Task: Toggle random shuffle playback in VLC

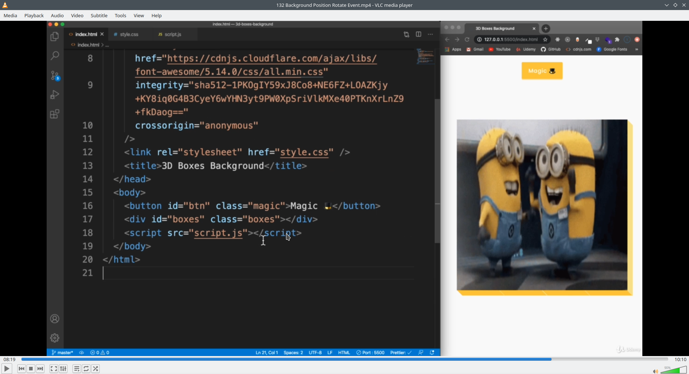Action: click(x=96, y=369)
